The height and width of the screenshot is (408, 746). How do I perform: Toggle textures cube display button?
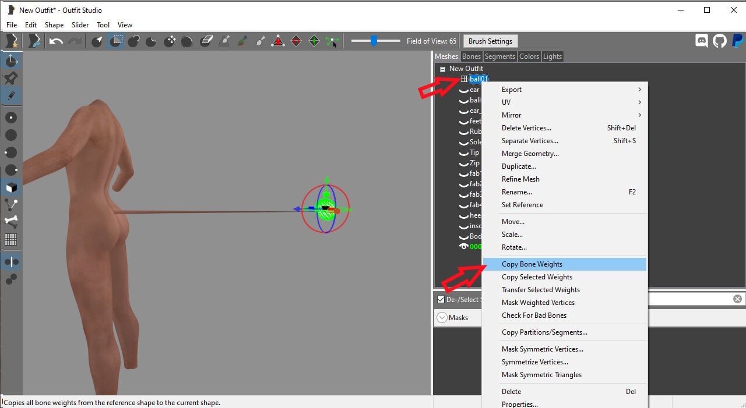[11, 187]
